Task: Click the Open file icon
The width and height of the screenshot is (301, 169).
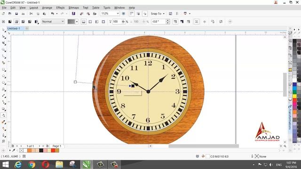Action: click(x=10, y=14)
